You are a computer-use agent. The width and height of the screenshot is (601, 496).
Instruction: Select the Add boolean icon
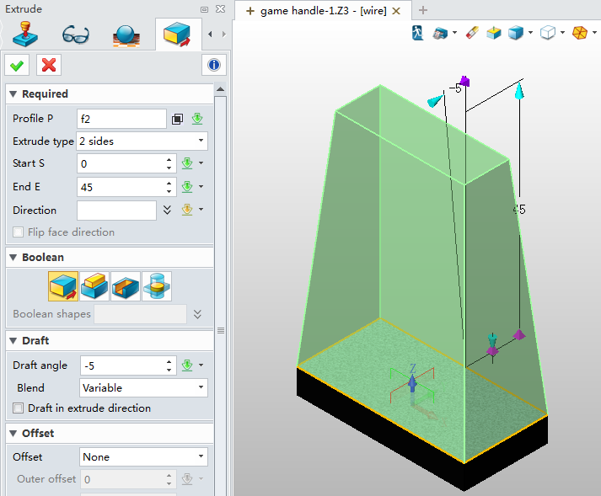[94, 286]
